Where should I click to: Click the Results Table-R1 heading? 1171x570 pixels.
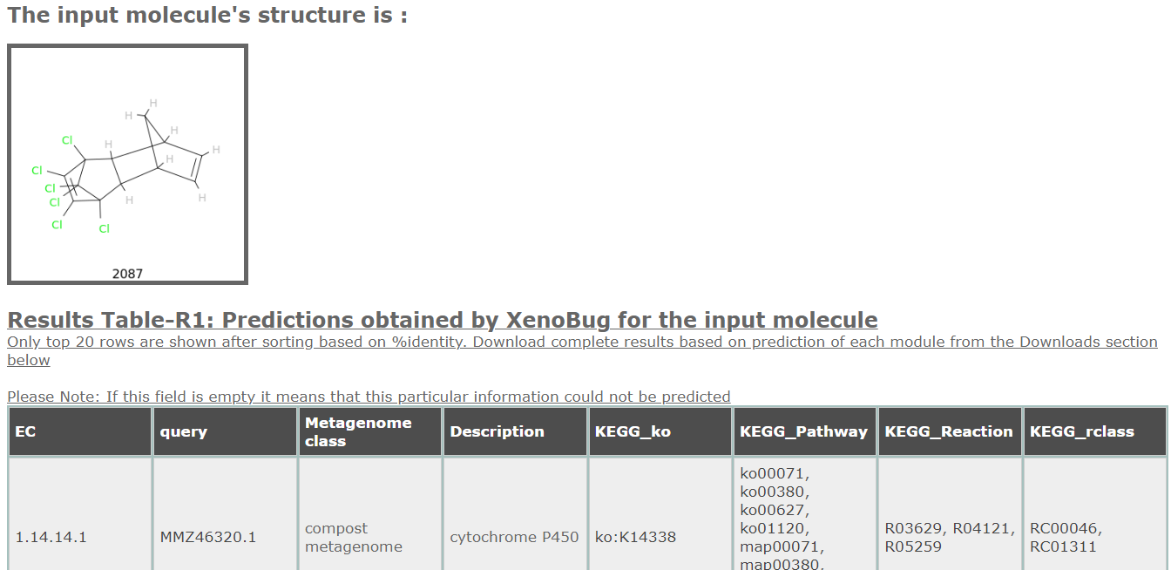pos(443,320)
